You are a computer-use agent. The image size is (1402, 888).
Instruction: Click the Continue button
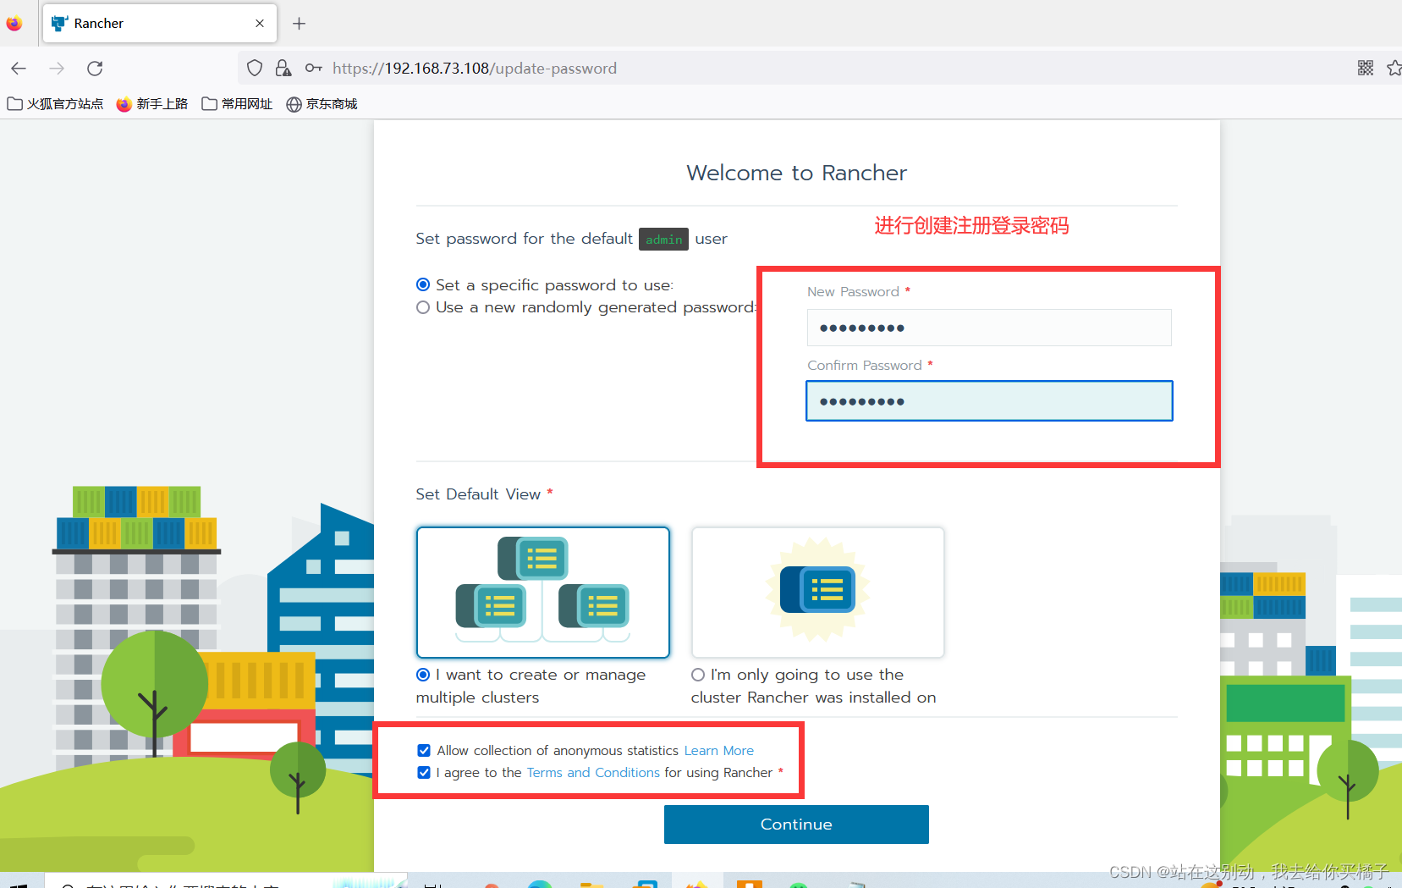(x=796, y=825)
